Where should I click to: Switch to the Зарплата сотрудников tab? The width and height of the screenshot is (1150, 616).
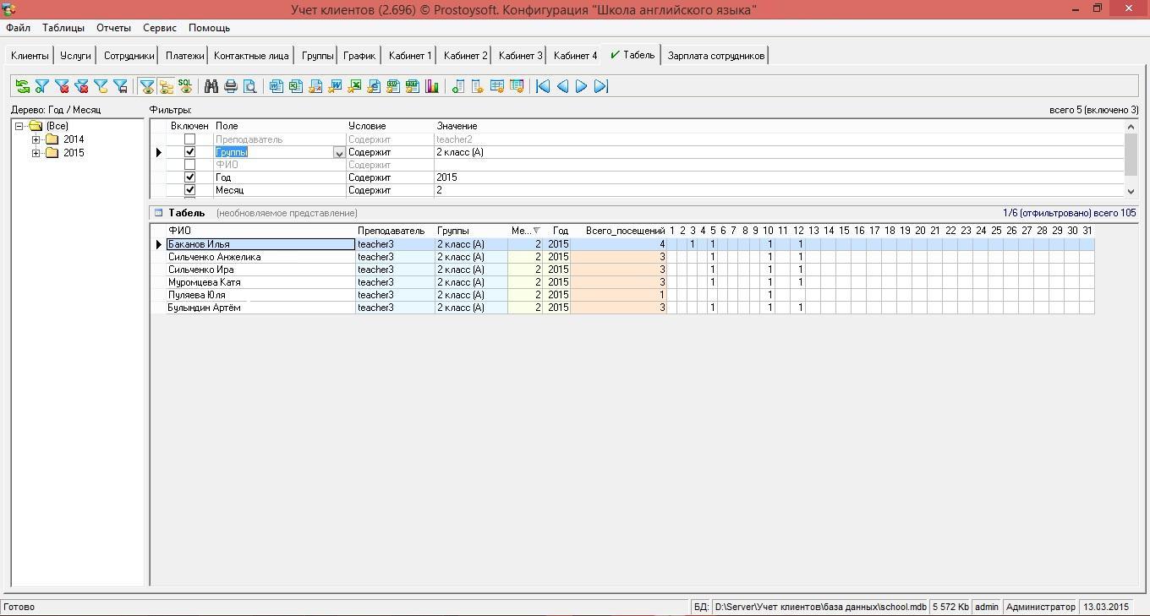[x=716, y=56]
